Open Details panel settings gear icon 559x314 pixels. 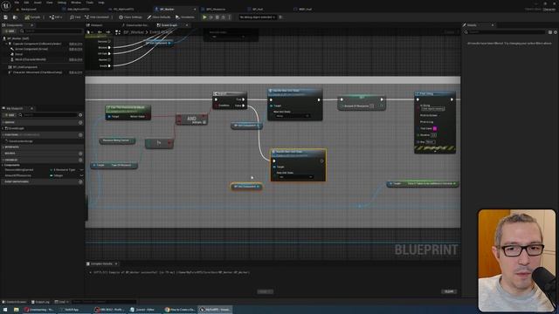tap(556, 32)
